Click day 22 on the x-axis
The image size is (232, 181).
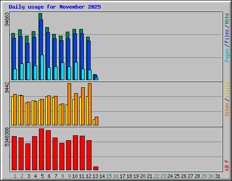(156, 176)
